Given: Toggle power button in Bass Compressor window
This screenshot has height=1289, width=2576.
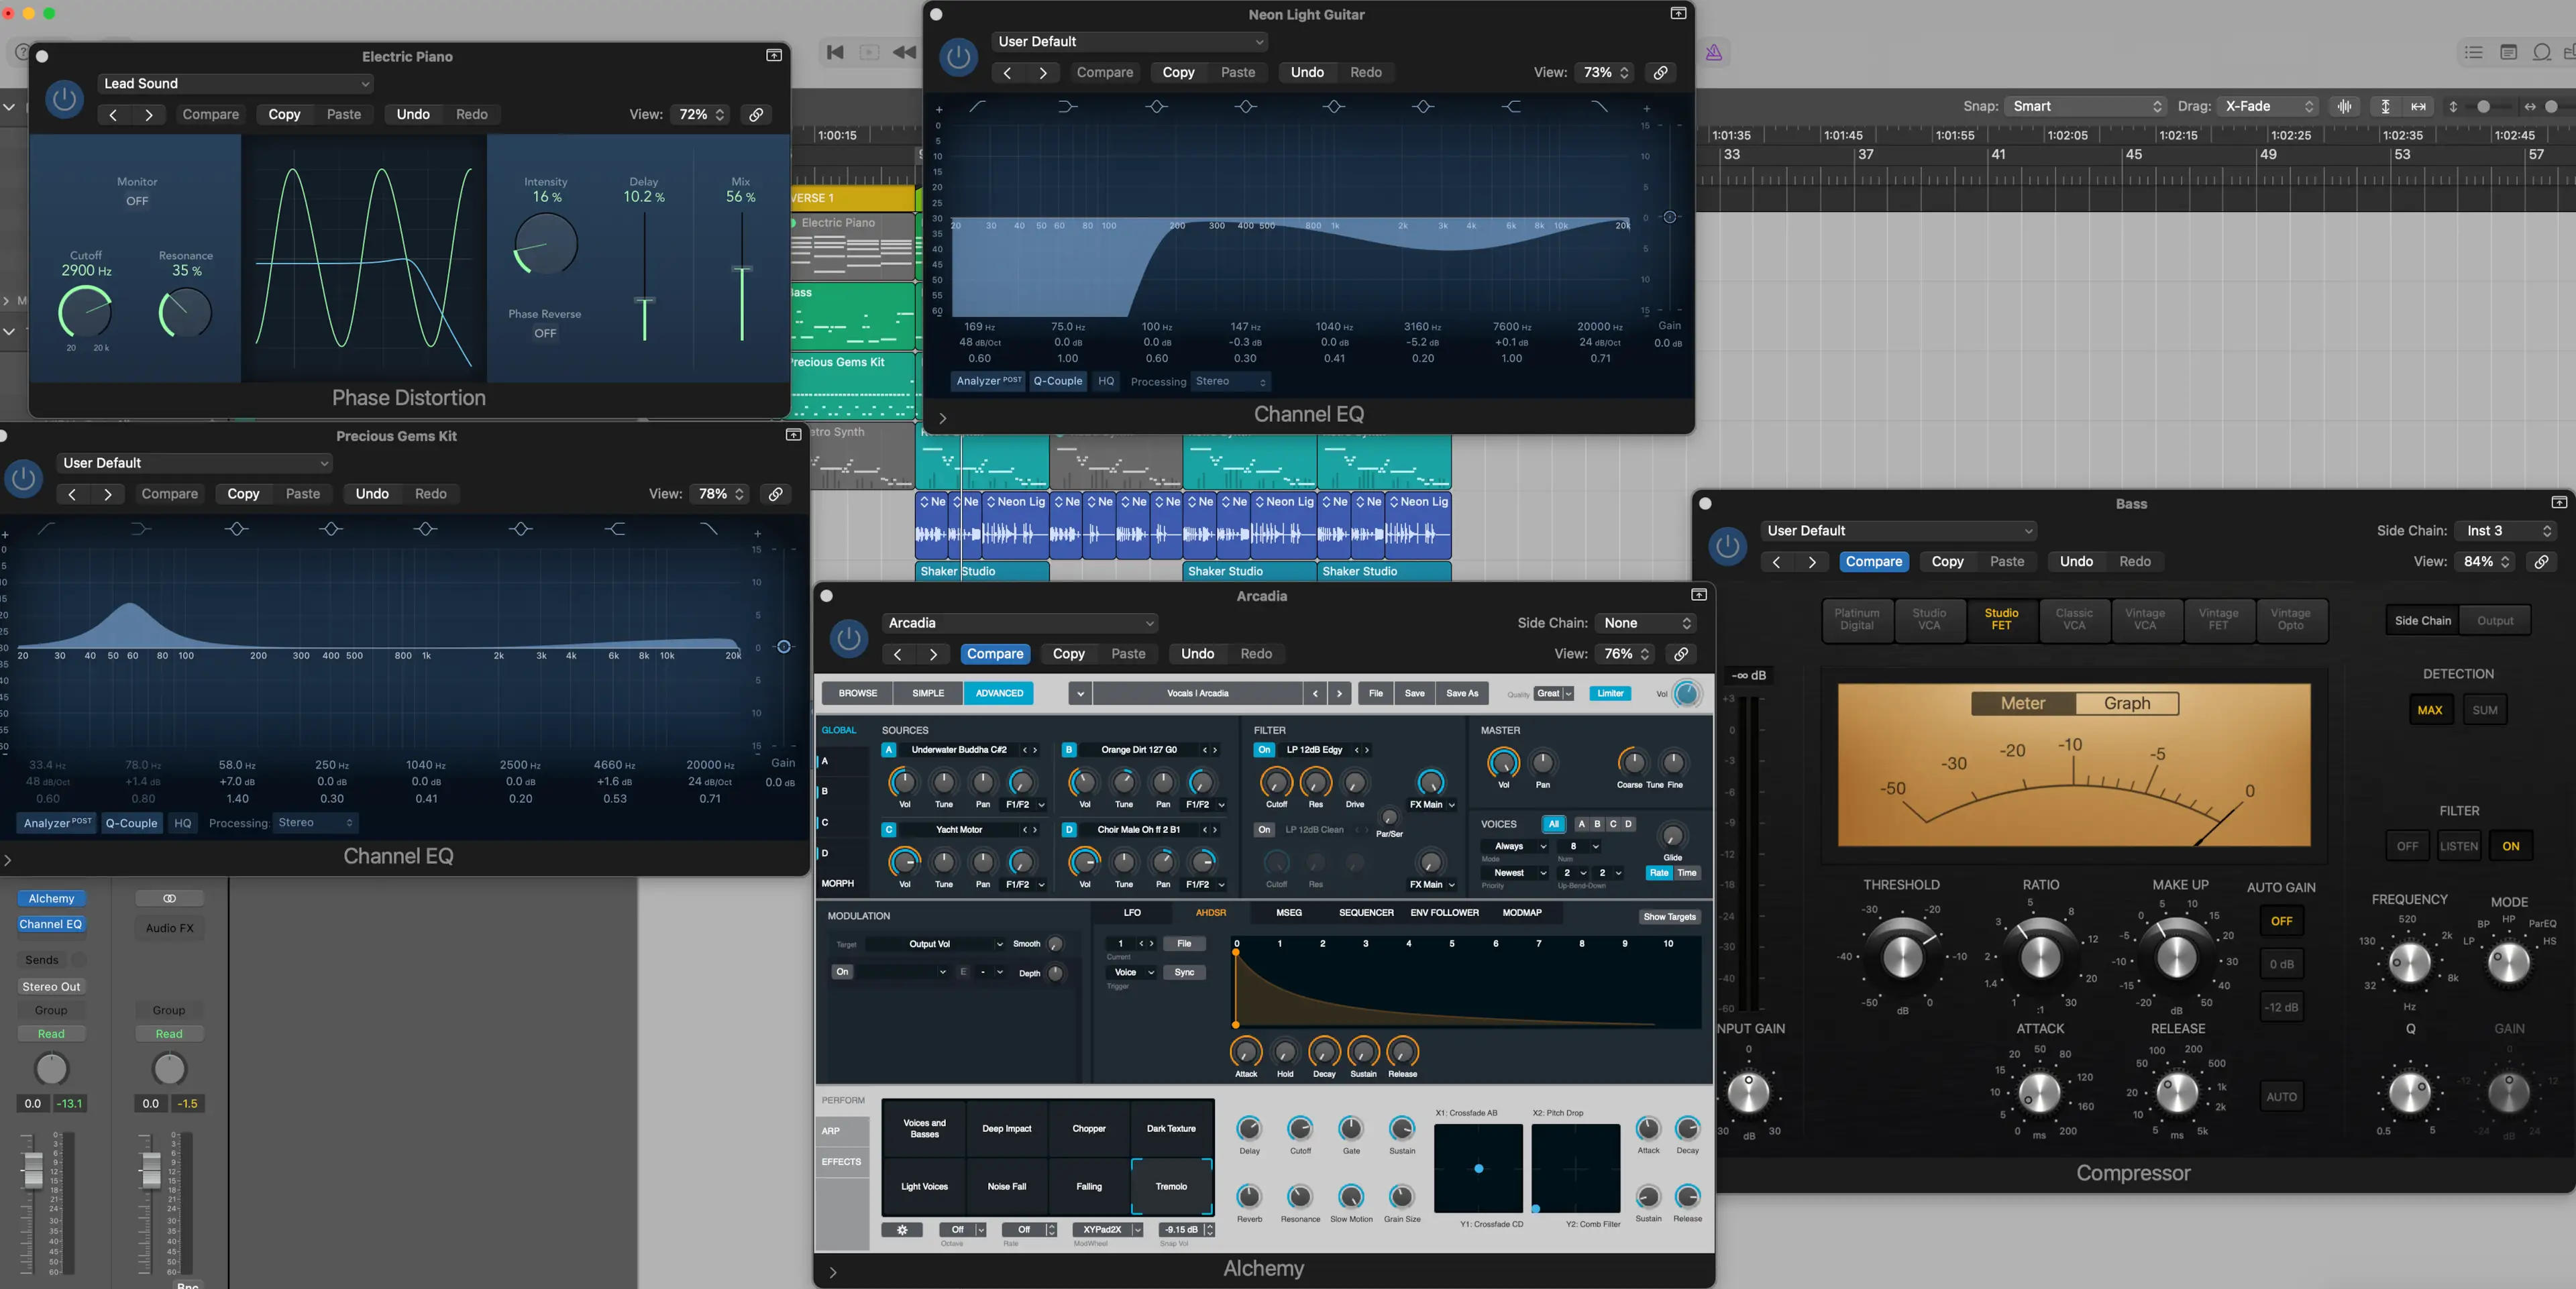Looking at the screenshot, I should pyautogui.click(x=1727, y=546).
